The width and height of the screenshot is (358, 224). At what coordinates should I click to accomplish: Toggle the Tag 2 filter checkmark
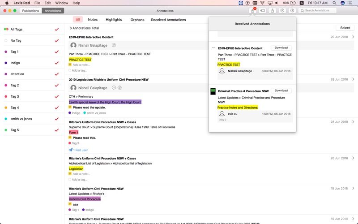57,85
